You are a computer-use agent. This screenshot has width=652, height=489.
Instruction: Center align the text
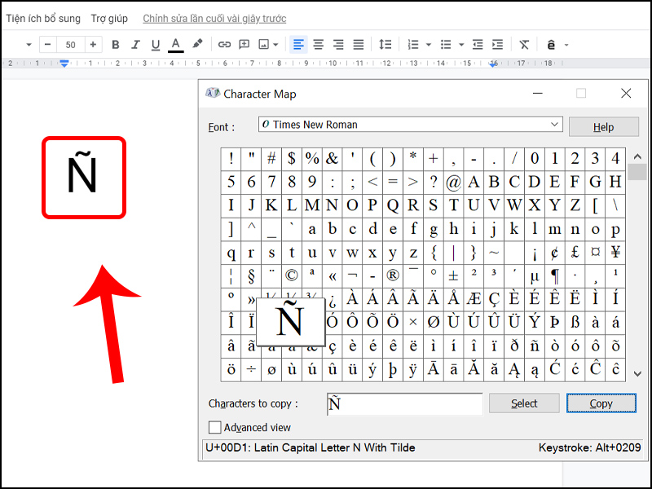click(x=319, y=45)
